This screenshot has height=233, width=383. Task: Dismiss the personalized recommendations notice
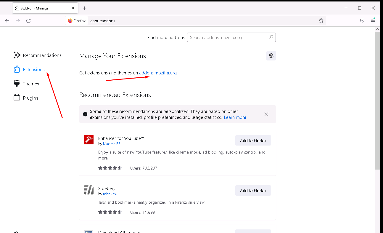coord(266,114)
